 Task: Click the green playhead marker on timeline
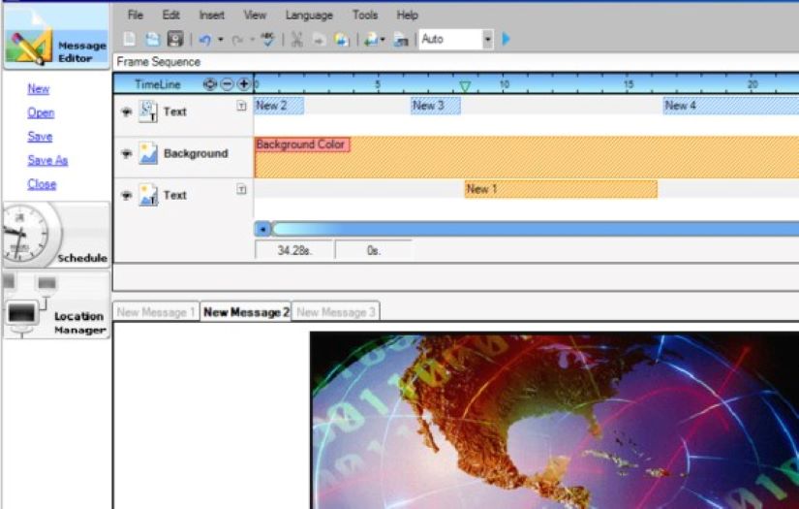click(465, 86)
